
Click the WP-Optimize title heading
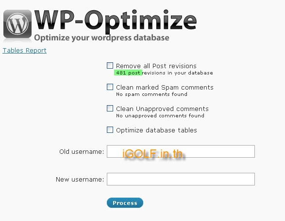point(116,20)
